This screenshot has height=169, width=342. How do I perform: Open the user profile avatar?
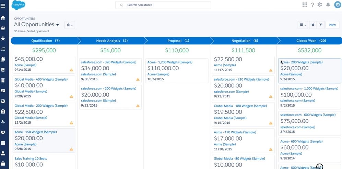pos(338,5)
